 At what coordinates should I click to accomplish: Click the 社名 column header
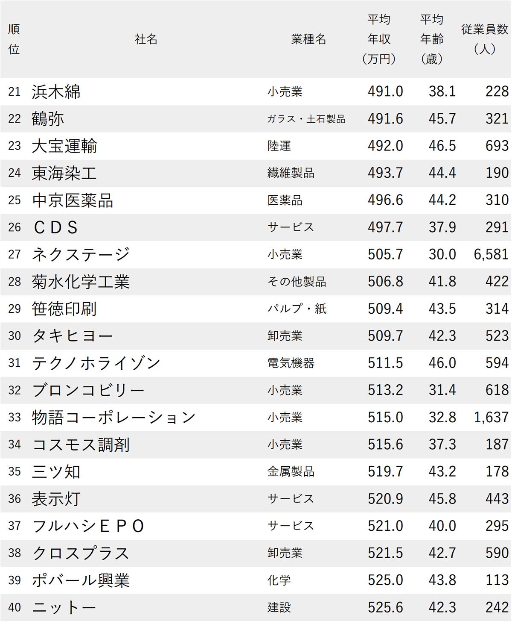(x=146, y=39)
